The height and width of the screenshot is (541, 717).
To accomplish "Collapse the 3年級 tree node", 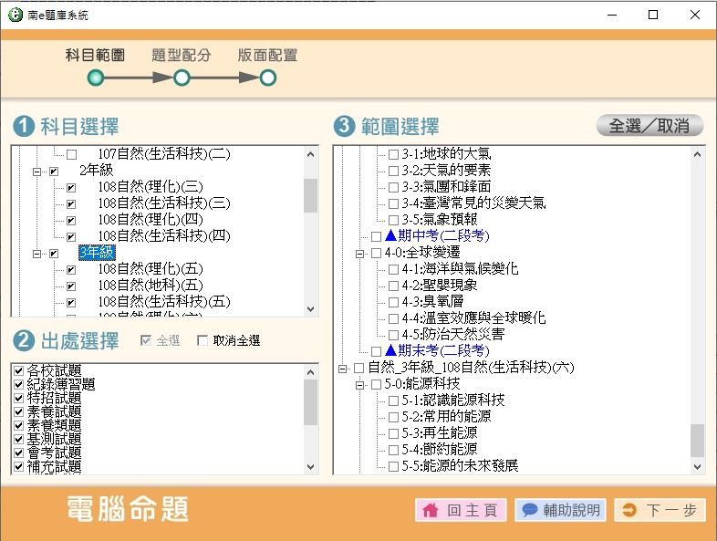I will click(x=37, y=253).
